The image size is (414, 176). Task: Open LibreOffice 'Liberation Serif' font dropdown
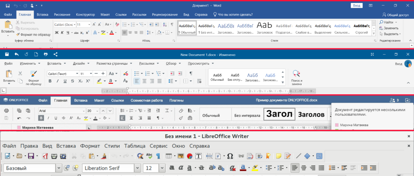pos(137,168)
